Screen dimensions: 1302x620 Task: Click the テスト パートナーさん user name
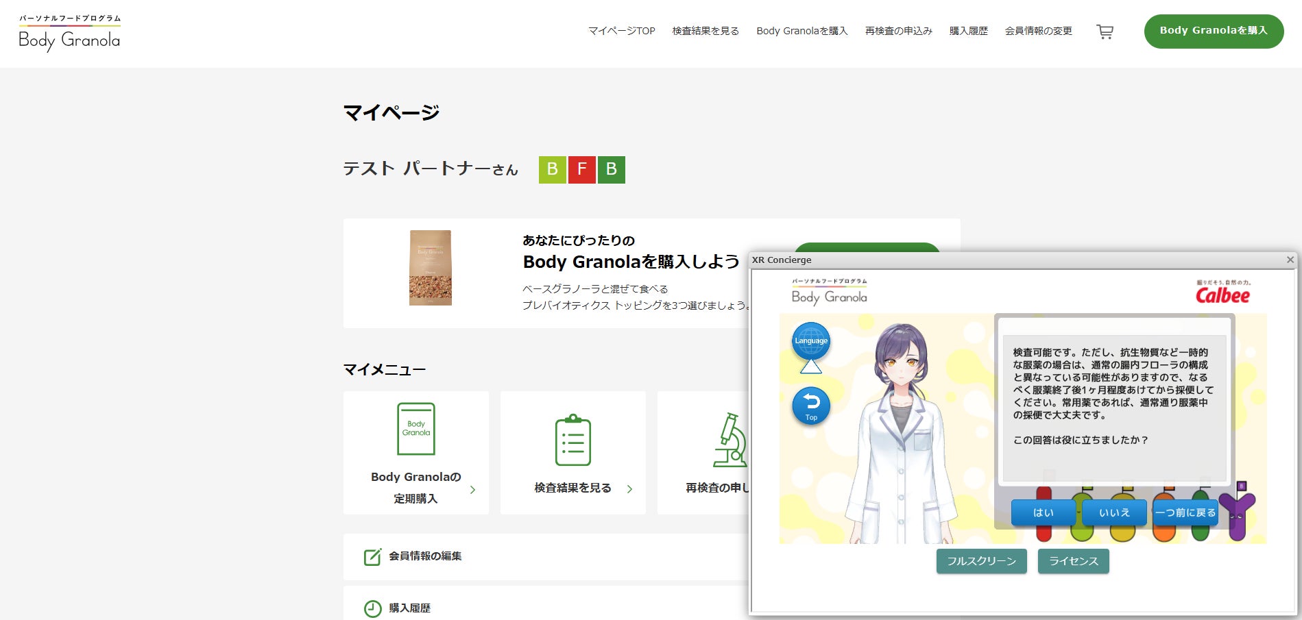click(431, 169)
